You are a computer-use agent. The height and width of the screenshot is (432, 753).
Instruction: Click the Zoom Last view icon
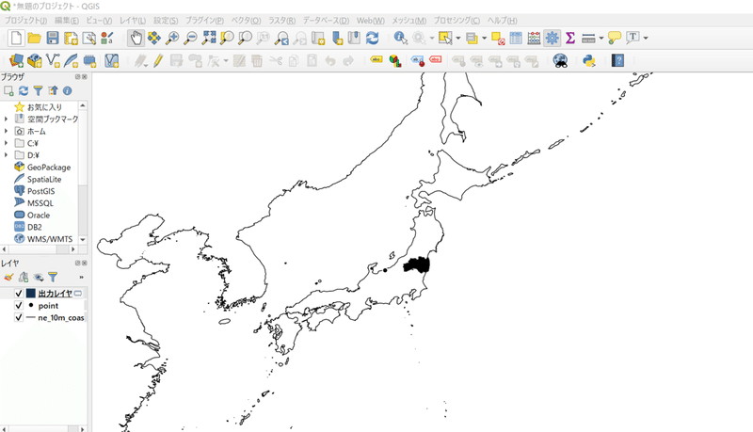pyautogui.click(x=281, y=38)
